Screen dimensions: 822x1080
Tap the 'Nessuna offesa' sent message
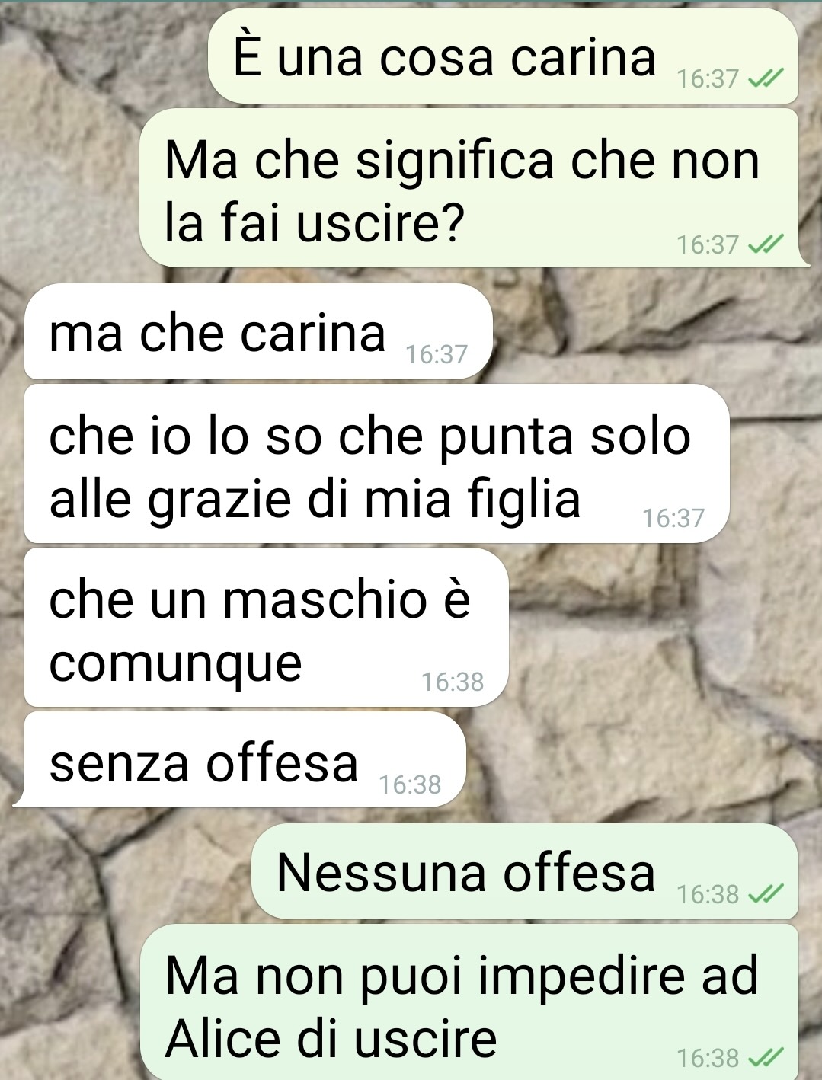(x=525, y=871)
